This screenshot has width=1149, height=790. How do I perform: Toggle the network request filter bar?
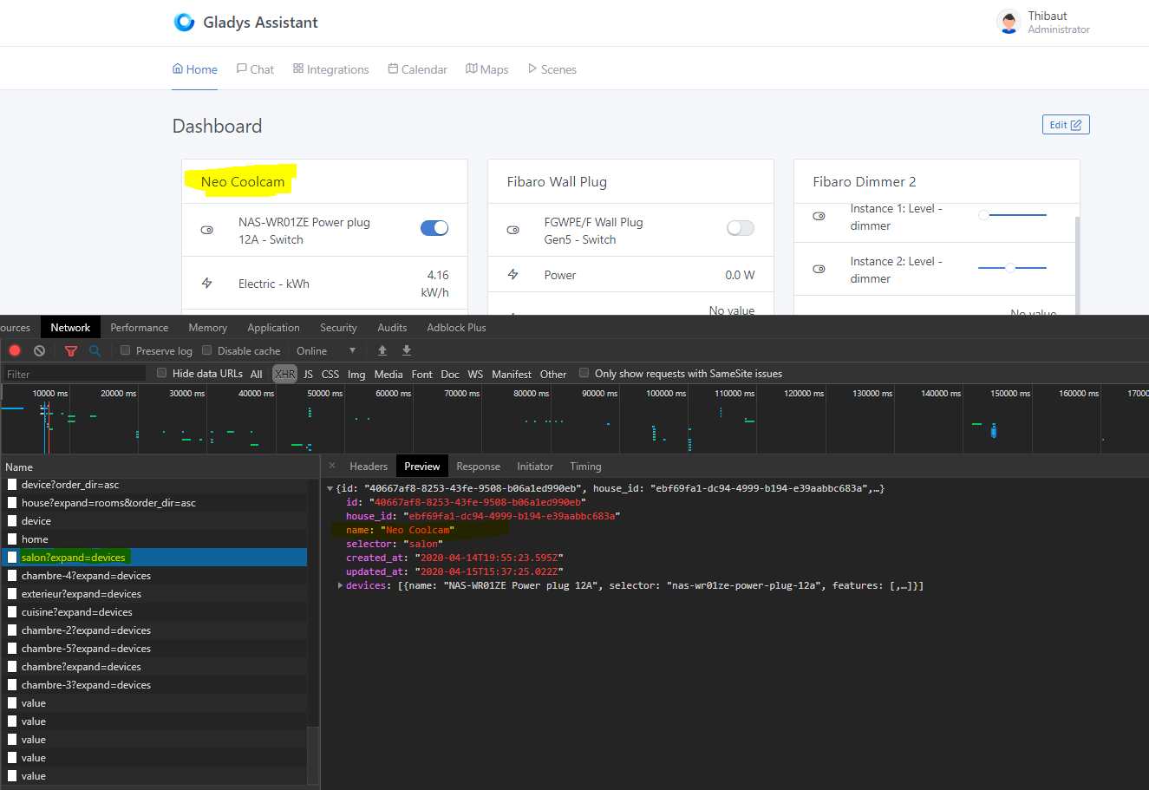point(70,350)
